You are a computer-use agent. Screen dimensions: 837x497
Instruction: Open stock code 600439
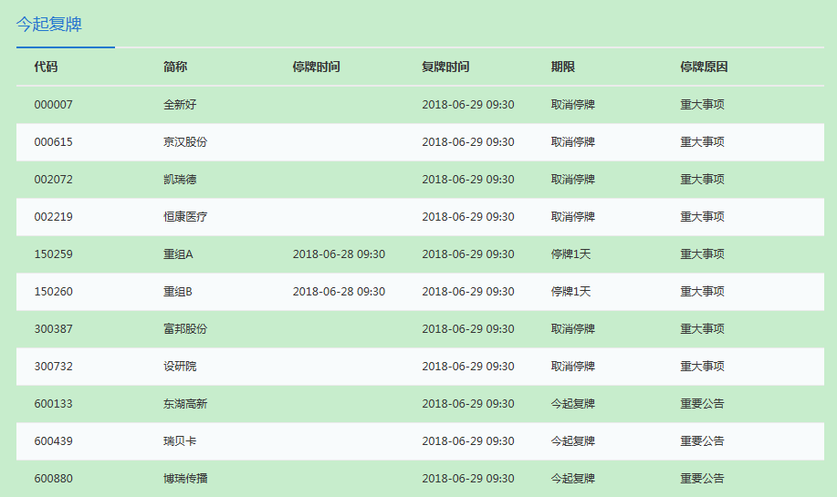pos(53,441)
